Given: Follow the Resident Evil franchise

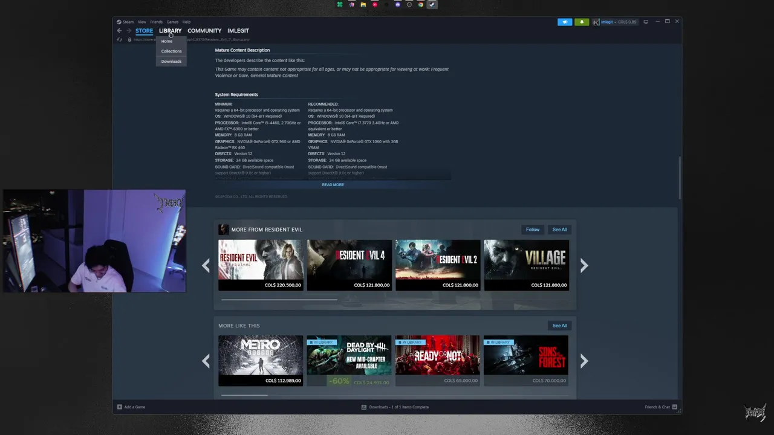Looking at the screenshot, I should click(x=533, y=230).
